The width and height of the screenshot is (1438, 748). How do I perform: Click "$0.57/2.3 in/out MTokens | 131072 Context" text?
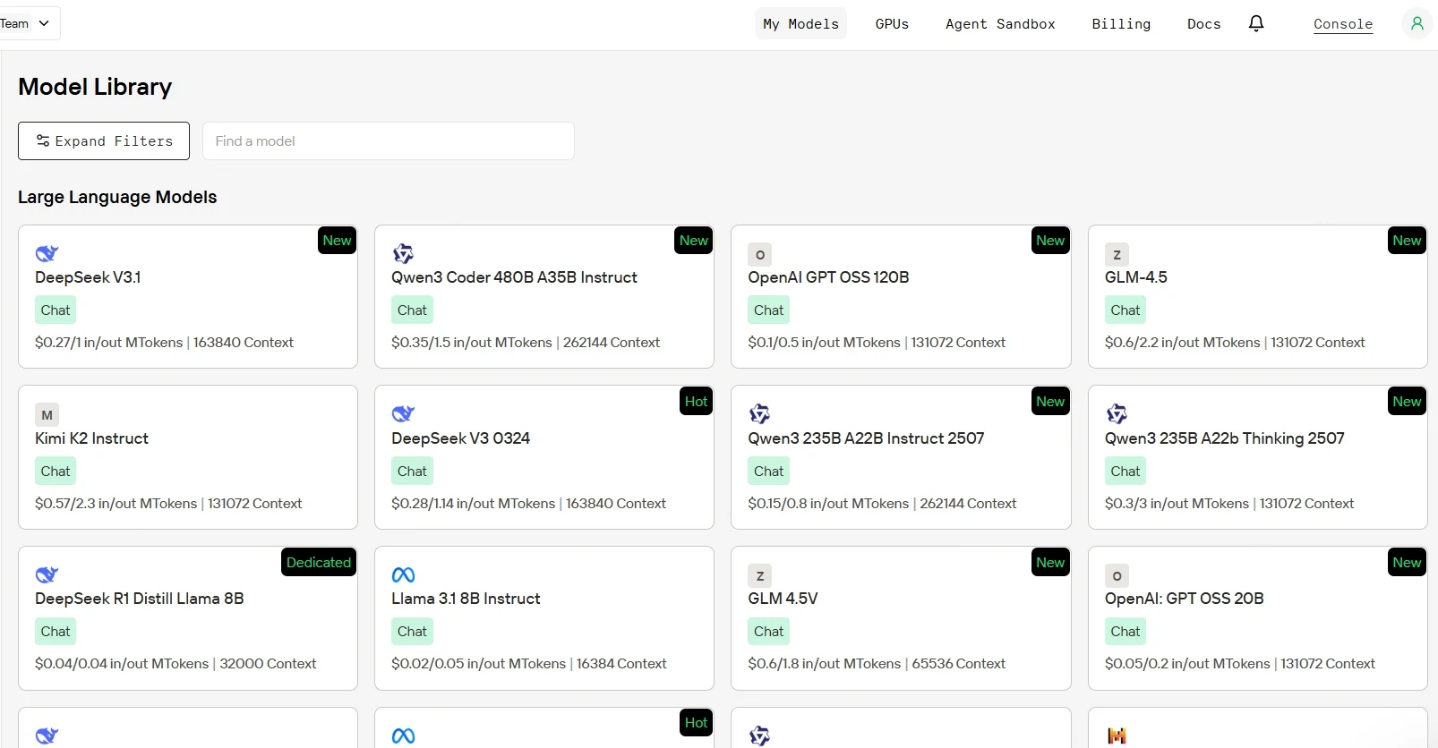coord(168,504)
